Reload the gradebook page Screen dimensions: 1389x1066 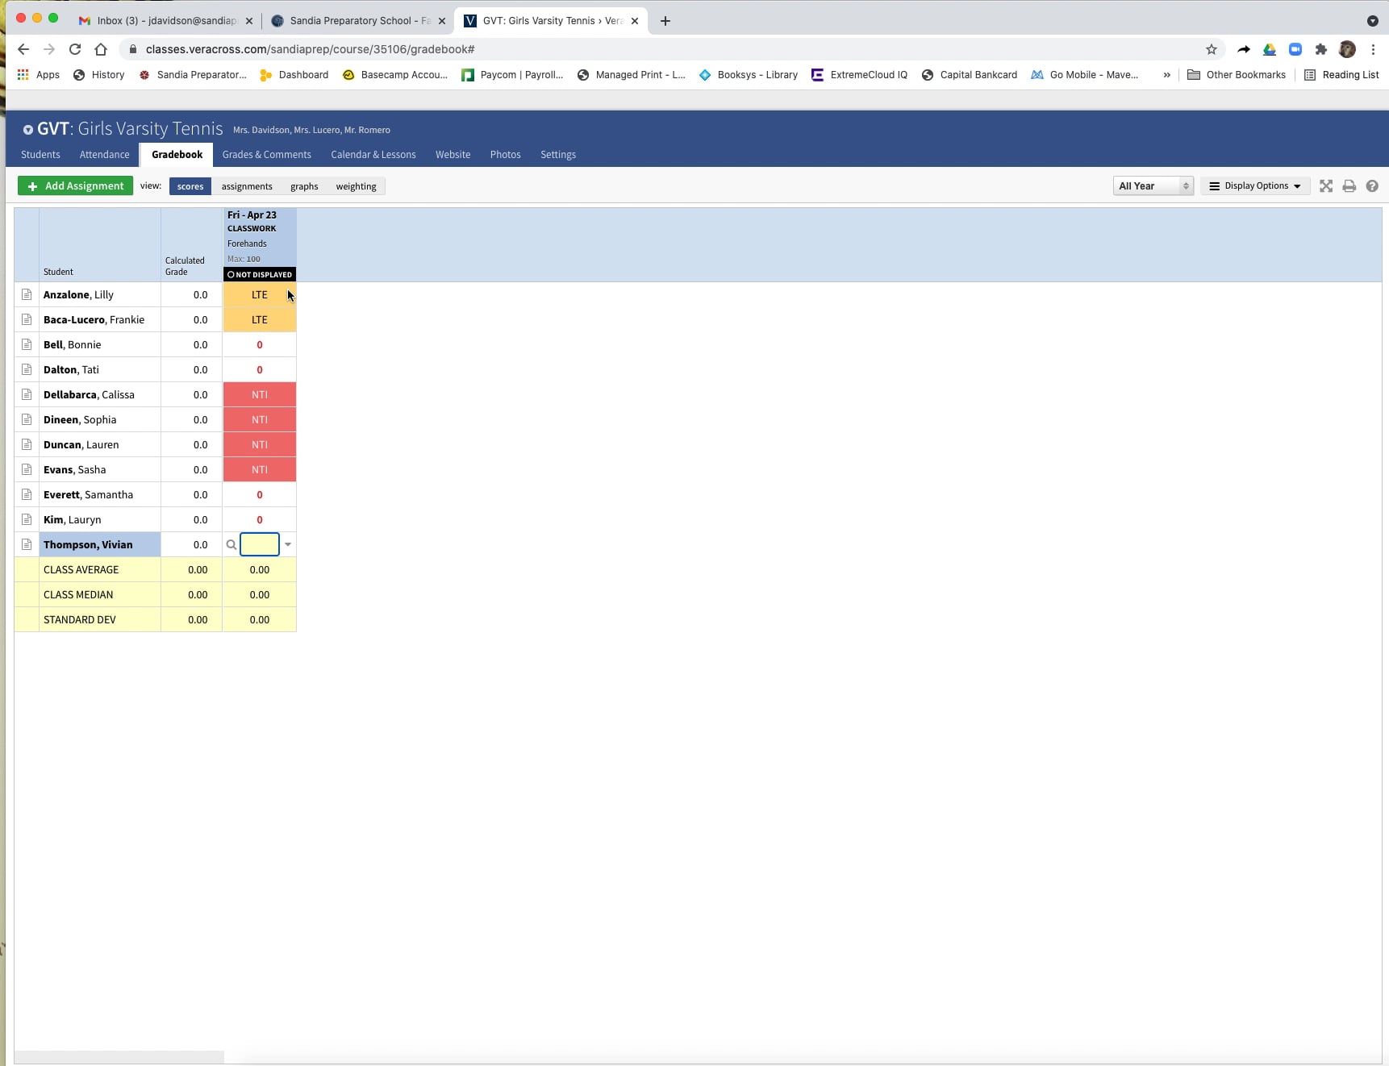click(75, 49)
